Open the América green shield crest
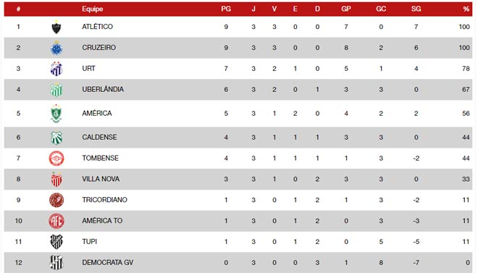Image resolution: width=478 pixels, height=273 pixels. pos(56,114)
